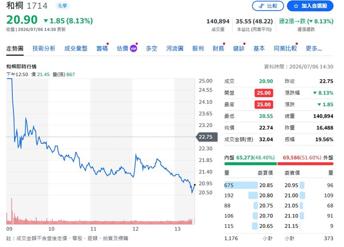Click the 昨量 value 16,488

coord(325,128)
